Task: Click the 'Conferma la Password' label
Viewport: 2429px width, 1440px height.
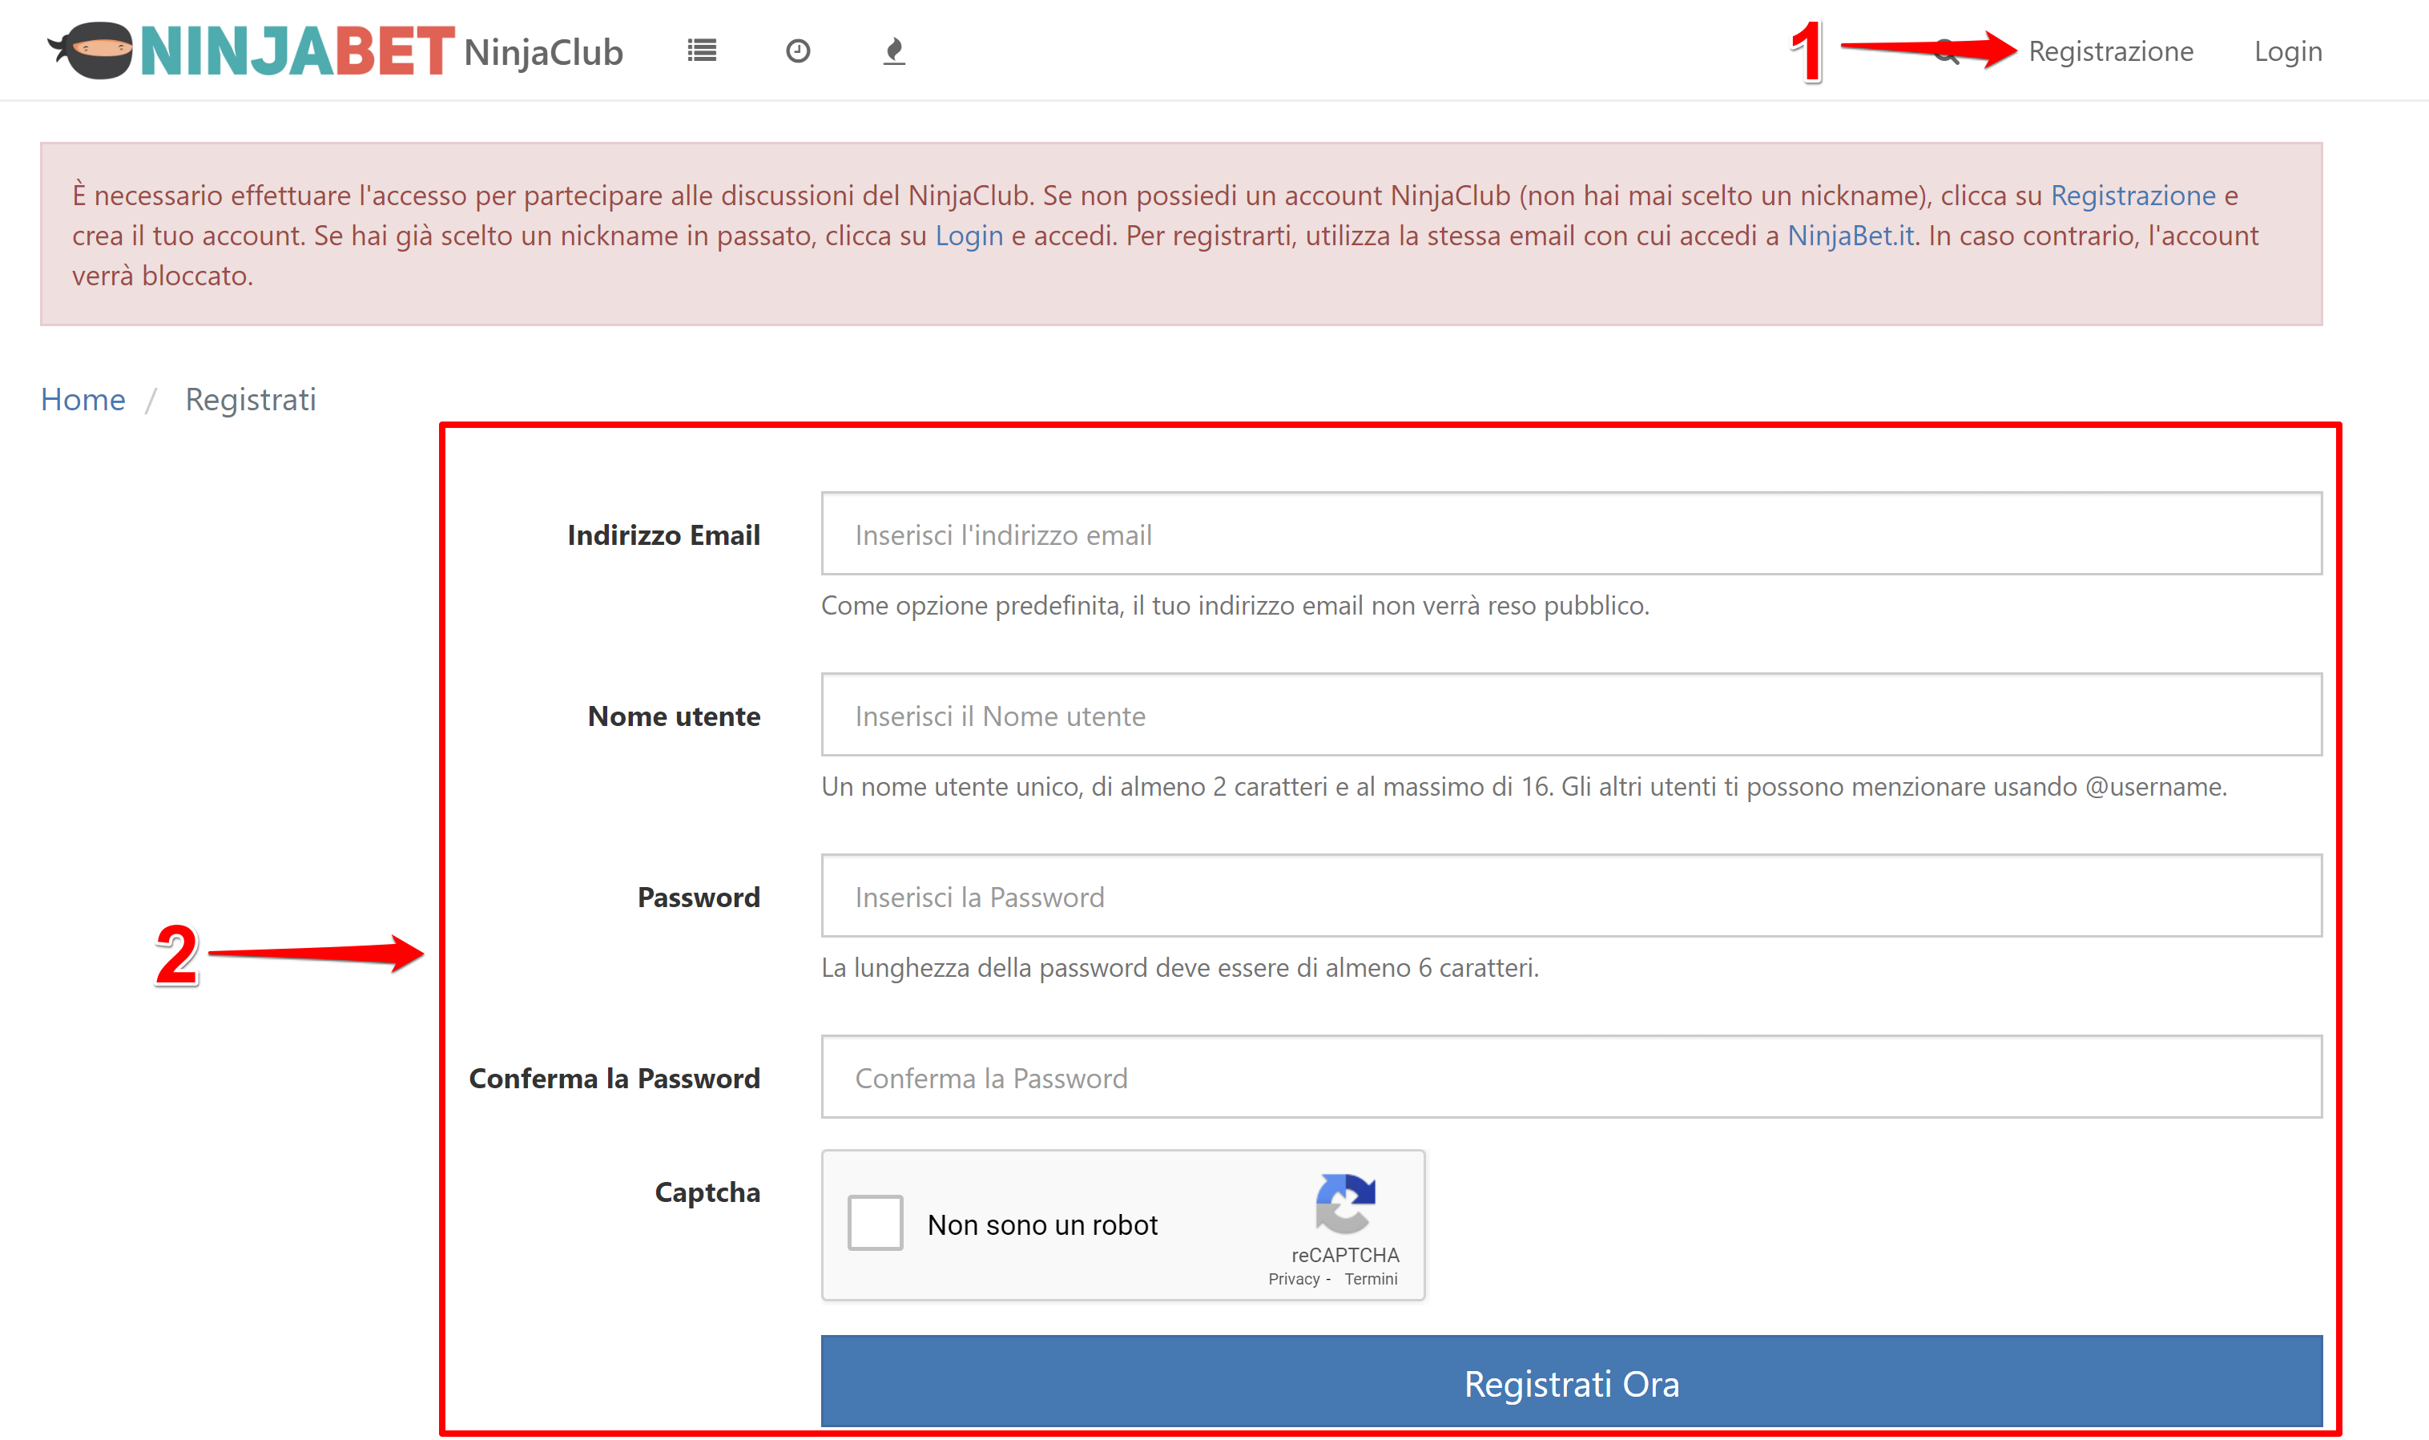Action: (614, 1078)
